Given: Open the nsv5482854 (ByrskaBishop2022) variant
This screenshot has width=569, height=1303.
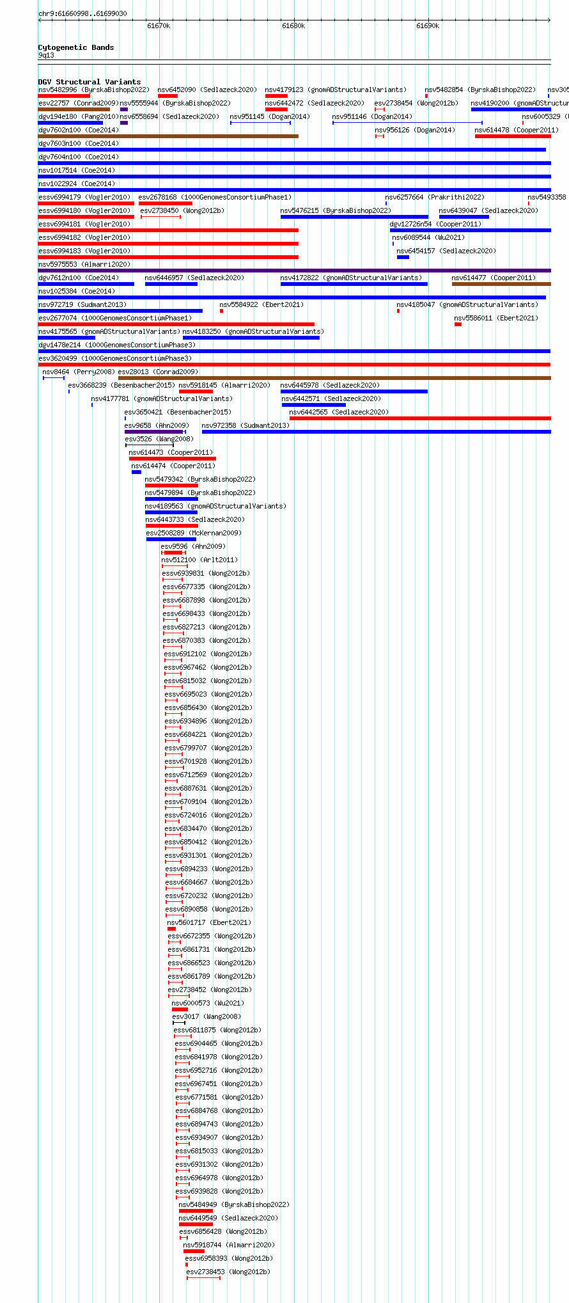Looking at the screenshot, I should point(480,90).
